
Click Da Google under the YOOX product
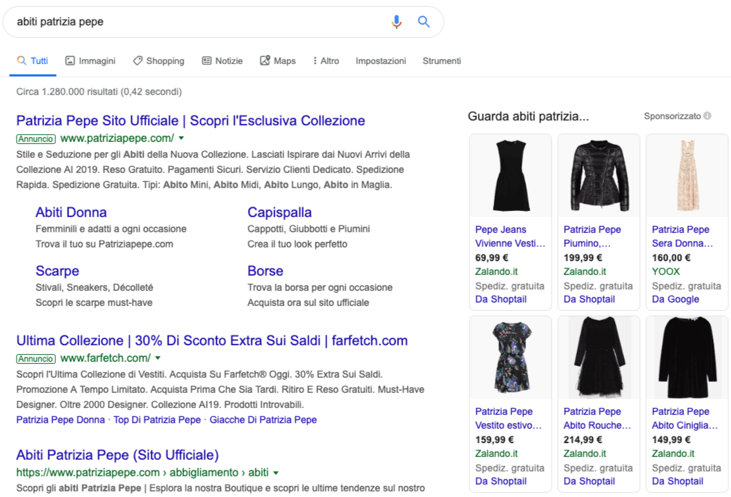676,299
